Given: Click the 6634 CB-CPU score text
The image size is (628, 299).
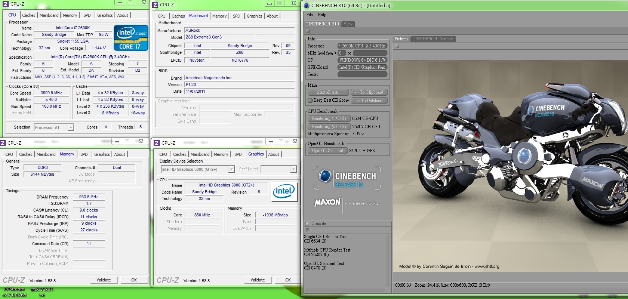Looking at the screenshot, I should [x=365, y=118].
